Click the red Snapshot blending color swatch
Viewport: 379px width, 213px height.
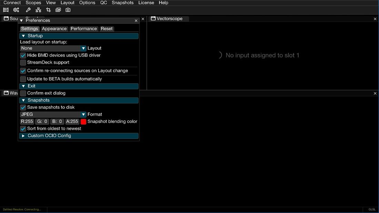pos(83,121)
